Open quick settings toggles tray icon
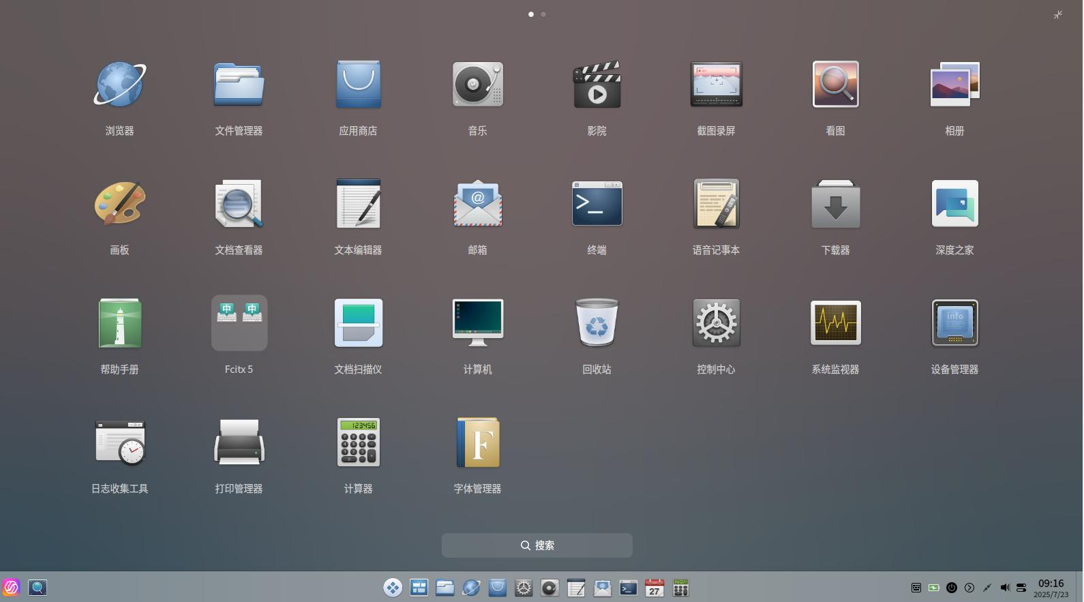The image size is (1084, 602). point(1021,588)
